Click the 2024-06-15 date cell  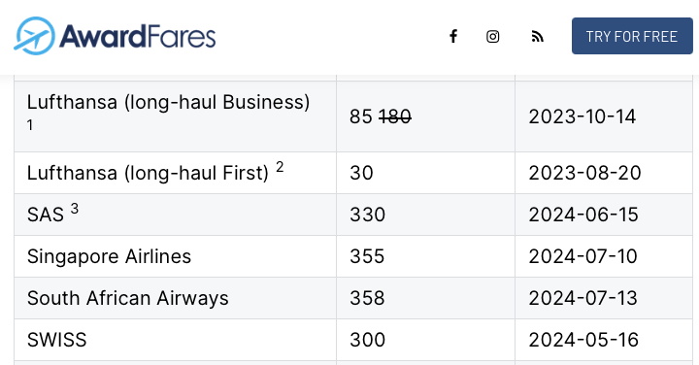pyautogui.click(x=604, y=215)
